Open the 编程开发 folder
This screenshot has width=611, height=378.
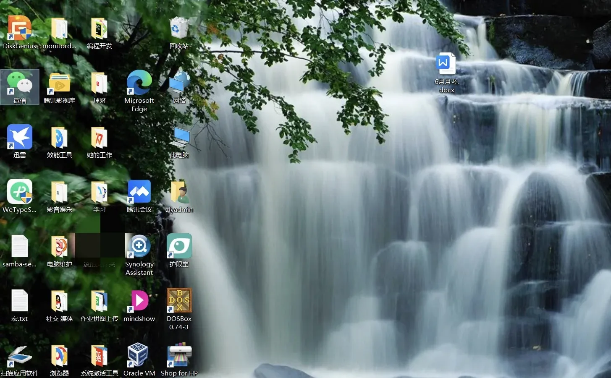point(100,29)
